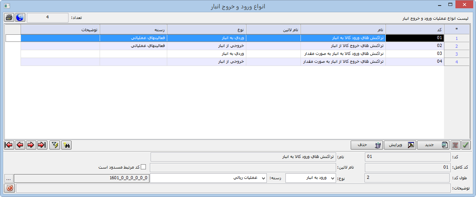Click code cell 02 in the table
This screenshot has height=197, width=476.
coord(415,46)
